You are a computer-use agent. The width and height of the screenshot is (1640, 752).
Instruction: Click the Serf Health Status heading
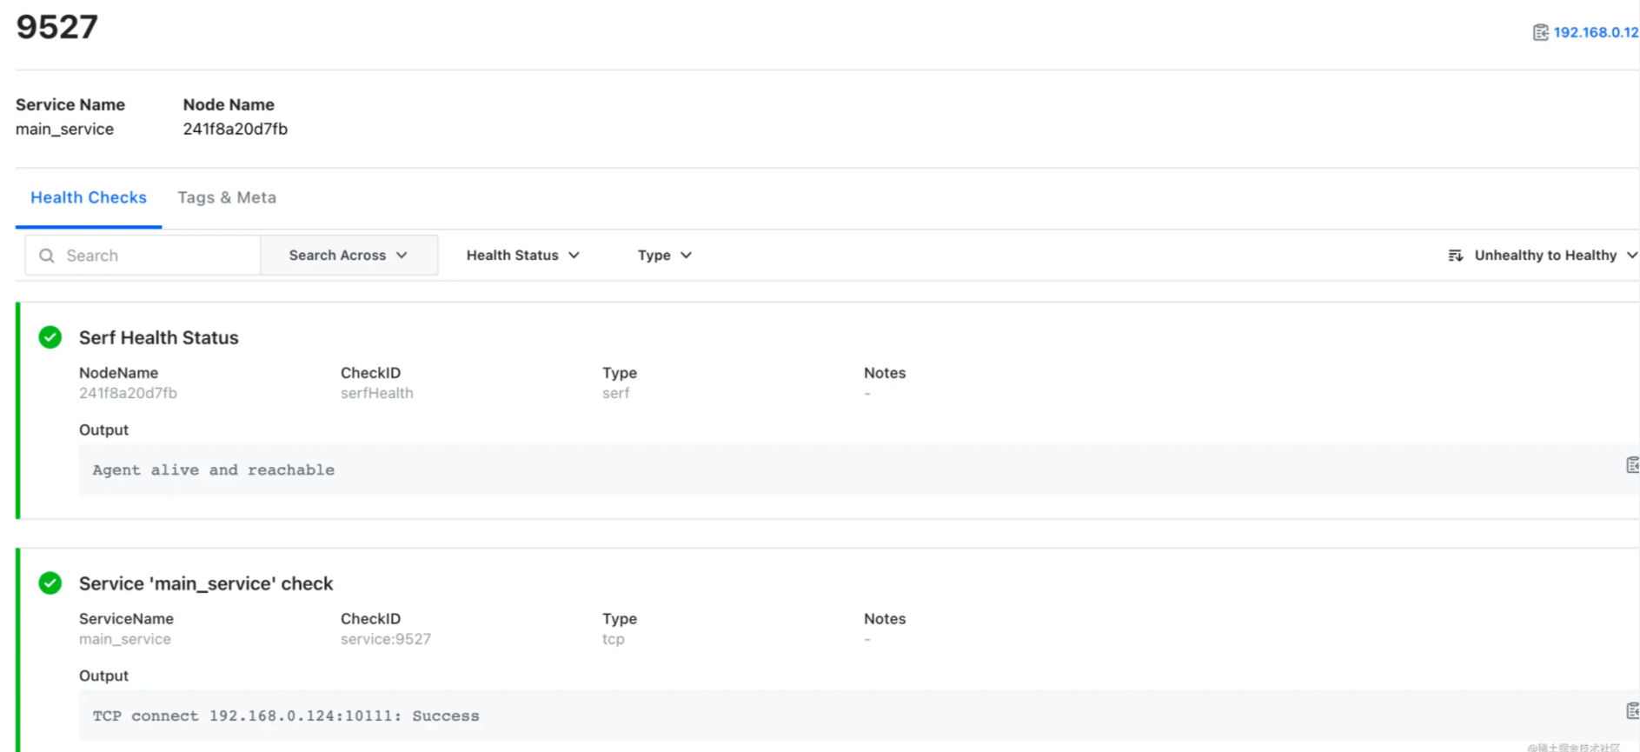(158, 338)
